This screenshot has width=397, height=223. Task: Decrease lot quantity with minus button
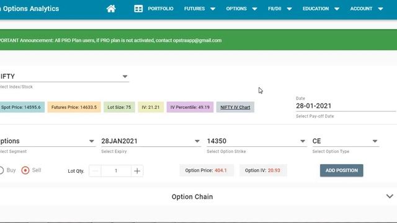(95, 171)
